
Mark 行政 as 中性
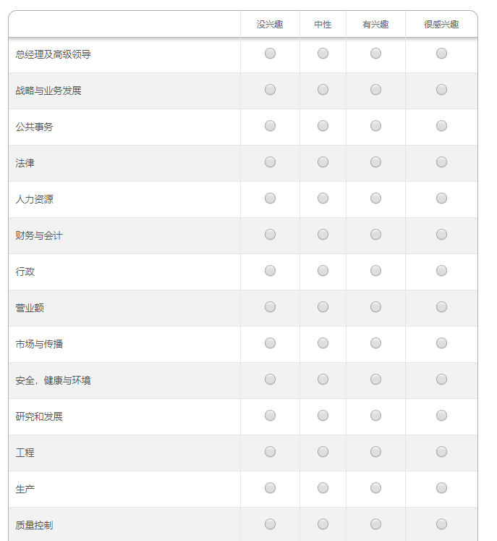coord(323,271)
